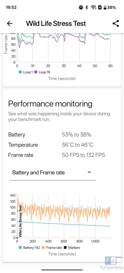Tap the Wi-Fi status icon
Image resolution: width=124 pixels, height=273 pixels.
93,7
